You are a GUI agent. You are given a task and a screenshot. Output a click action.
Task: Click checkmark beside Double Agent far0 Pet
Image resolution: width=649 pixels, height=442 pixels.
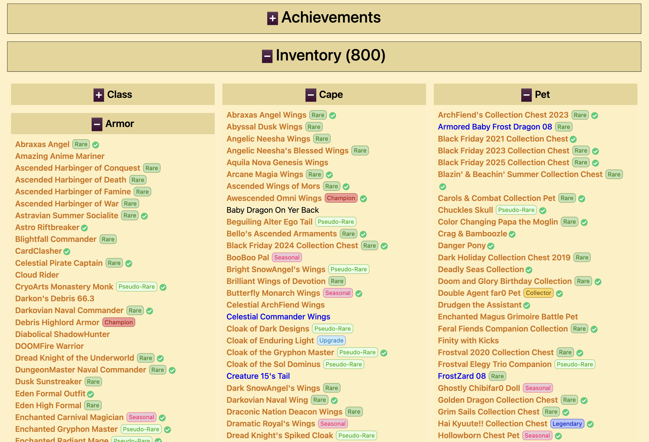[x=559, y=294]
